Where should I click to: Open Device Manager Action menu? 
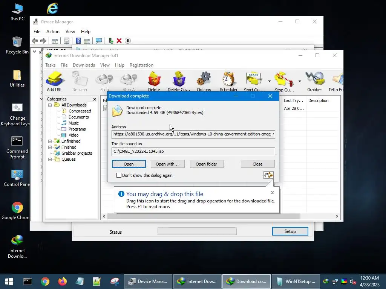(x=53, y=32)
